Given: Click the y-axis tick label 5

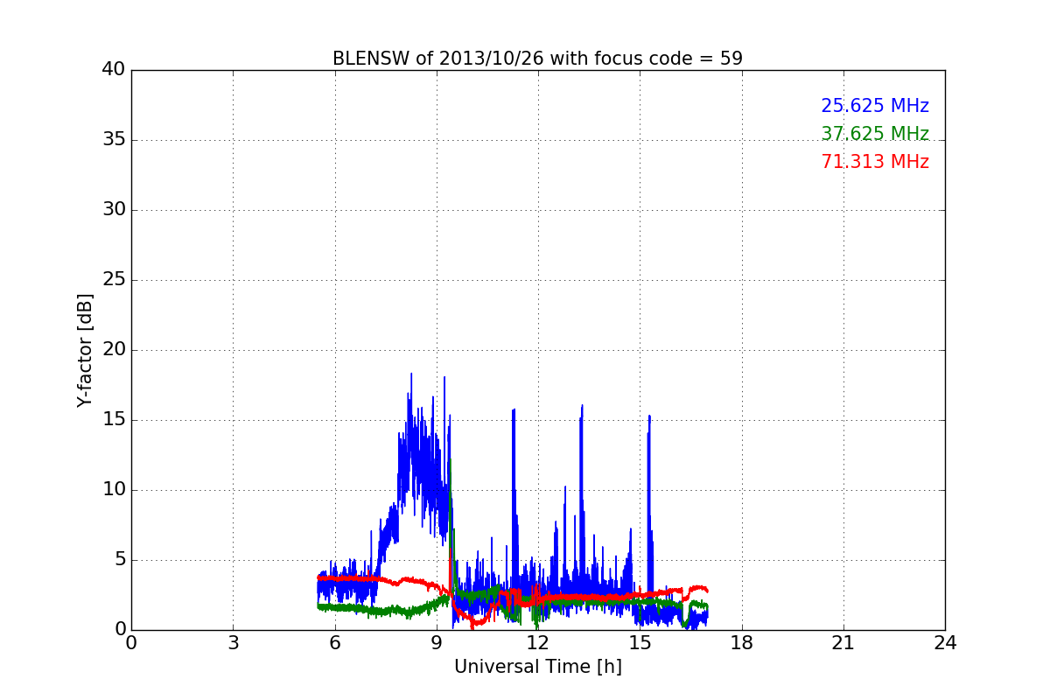Looking at the screenshot, I should click(119, 560).
